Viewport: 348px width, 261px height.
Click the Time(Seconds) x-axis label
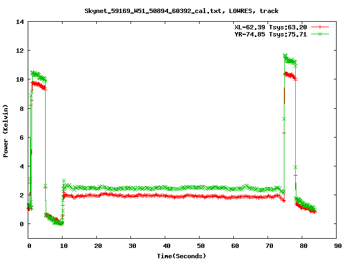coord(182,256)
